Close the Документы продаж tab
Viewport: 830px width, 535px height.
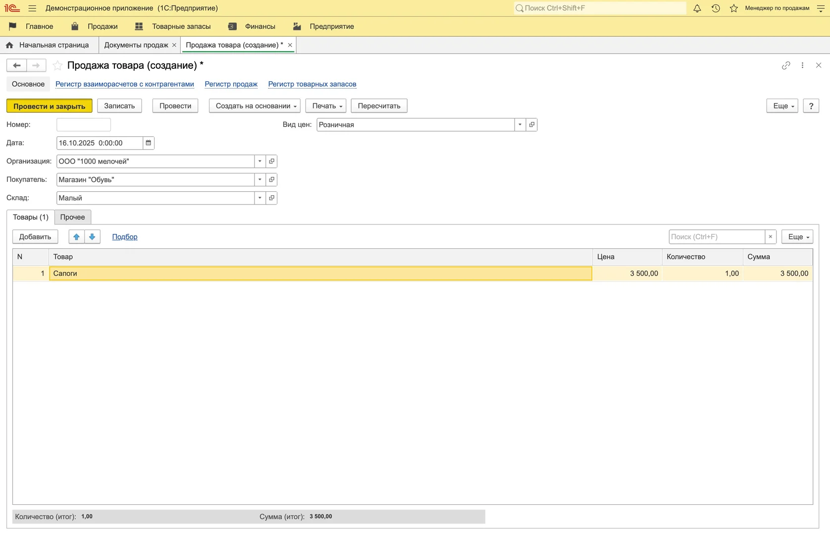(x=174, y=45)
